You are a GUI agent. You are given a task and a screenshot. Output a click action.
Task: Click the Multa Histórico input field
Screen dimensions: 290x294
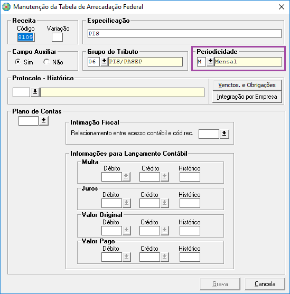click(x=190, y=177)
